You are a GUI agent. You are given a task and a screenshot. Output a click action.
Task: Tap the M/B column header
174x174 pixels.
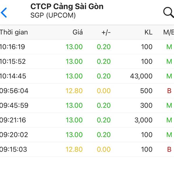point(168,32)
